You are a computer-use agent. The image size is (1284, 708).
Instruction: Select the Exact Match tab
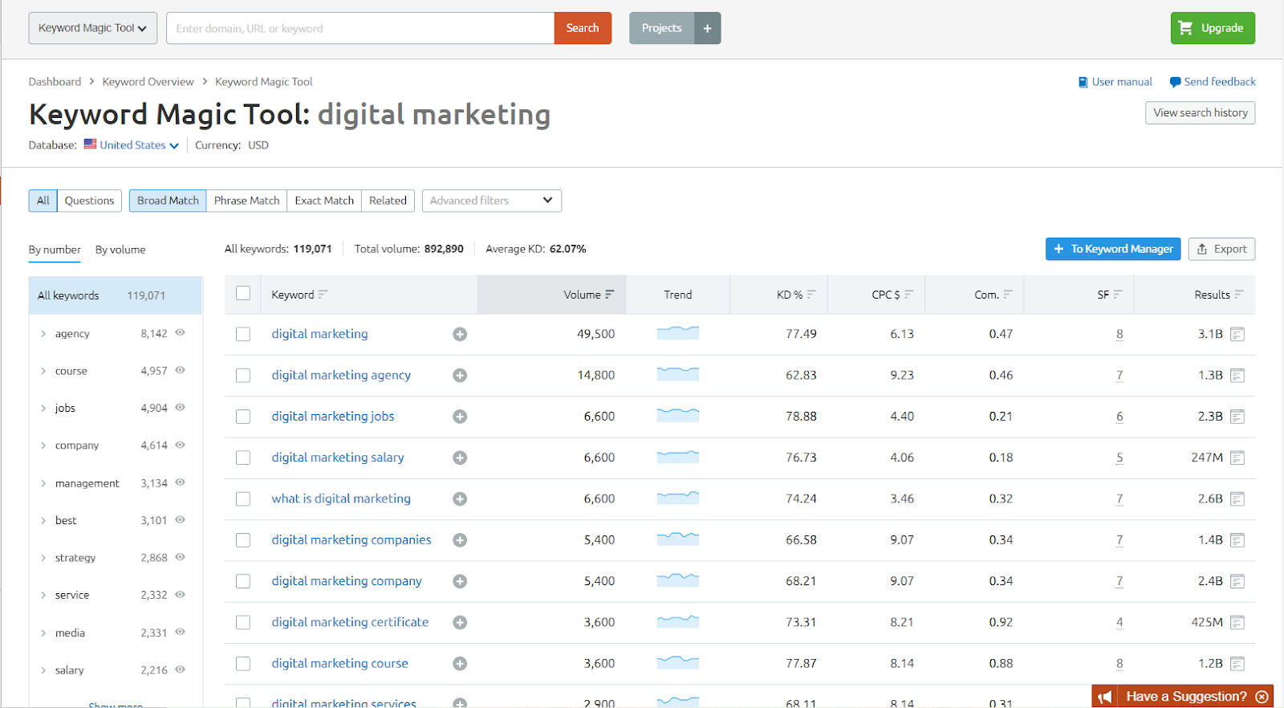324,201
